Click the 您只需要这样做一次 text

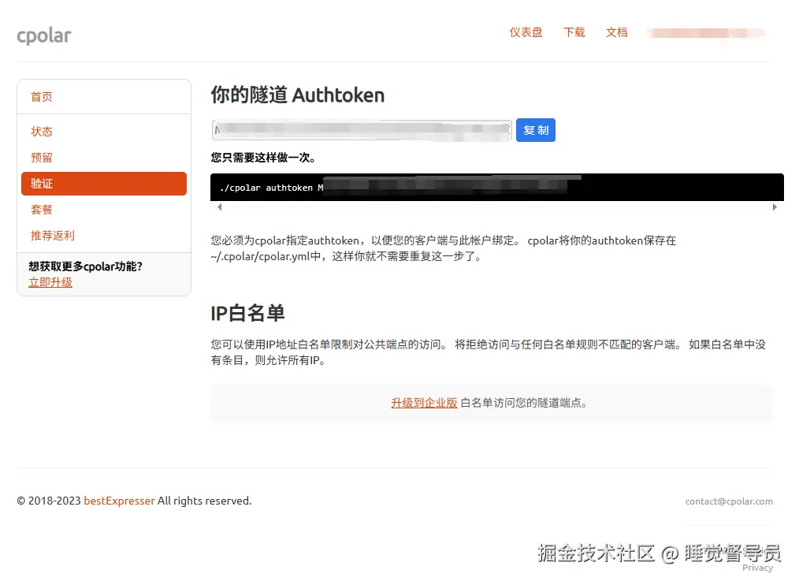[263, 158]
